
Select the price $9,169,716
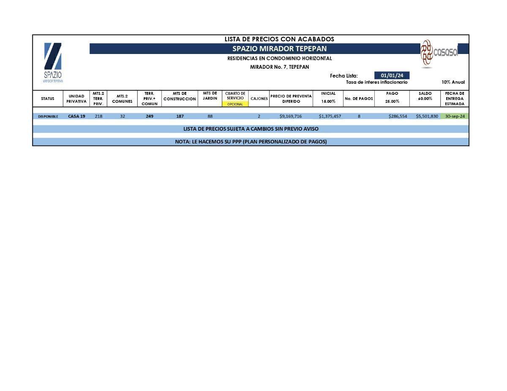tap(291, 116)
